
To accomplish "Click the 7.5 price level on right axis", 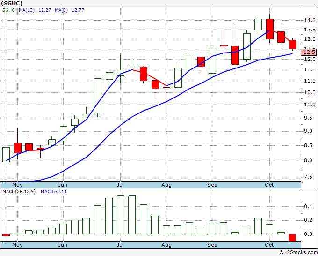I will coord(309,177).
